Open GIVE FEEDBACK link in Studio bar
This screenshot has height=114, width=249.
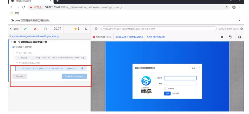point(156,37)
